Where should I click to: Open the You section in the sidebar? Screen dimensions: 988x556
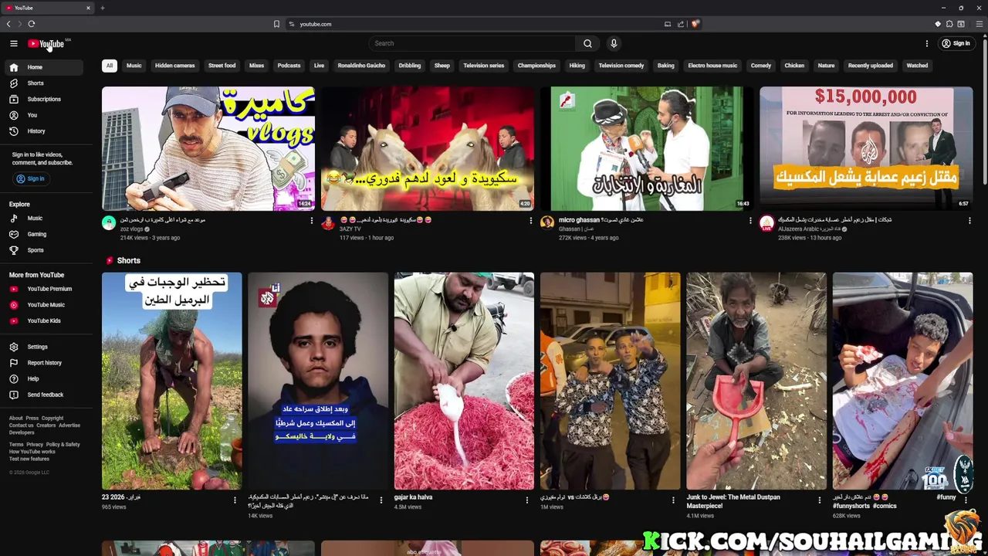pyautogui.click(x=43, y=115)
